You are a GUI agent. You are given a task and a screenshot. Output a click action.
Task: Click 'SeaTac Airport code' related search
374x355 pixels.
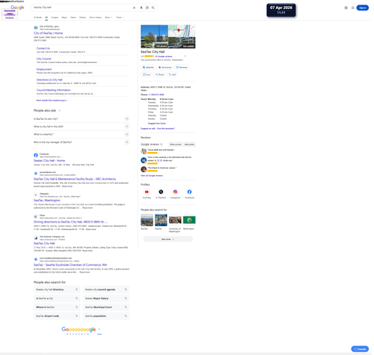click(x=57, y=316)
